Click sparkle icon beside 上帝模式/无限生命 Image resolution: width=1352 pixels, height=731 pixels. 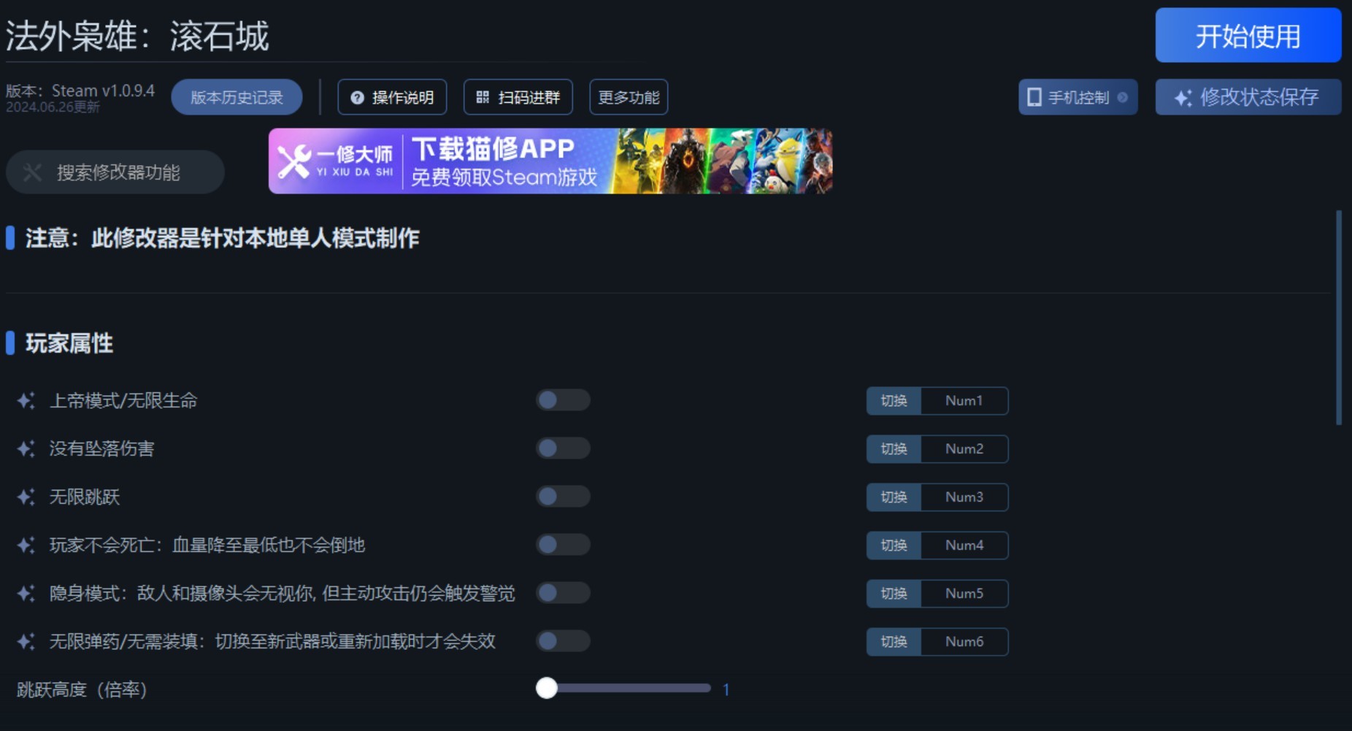click(x=26, y=401)
